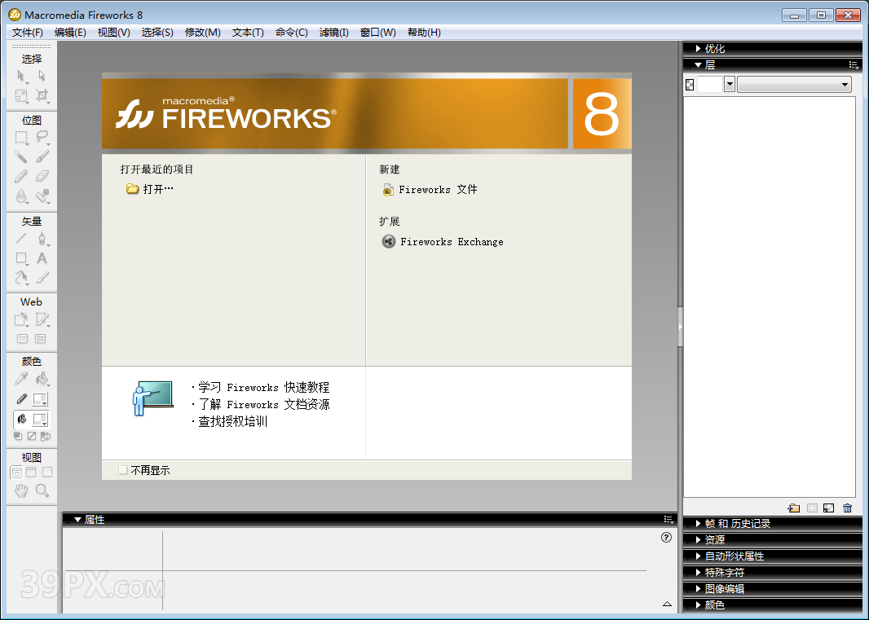Expand the 自动形状属性 panel
The width and height of the screenshot is (869, 620).
(x=699, y=556)
